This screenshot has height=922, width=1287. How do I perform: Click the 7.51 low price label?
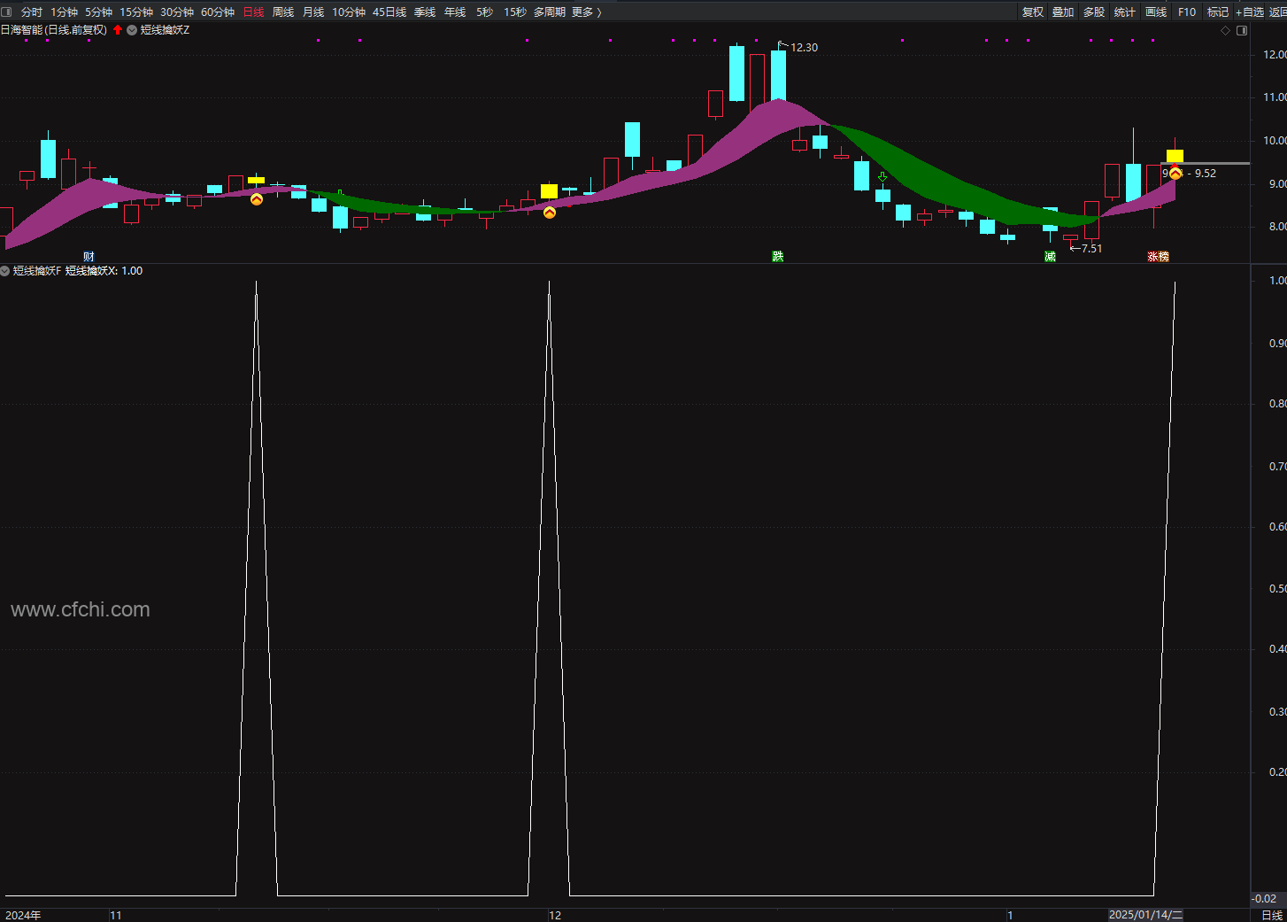pyautogui.click(x=1092, y=249)
